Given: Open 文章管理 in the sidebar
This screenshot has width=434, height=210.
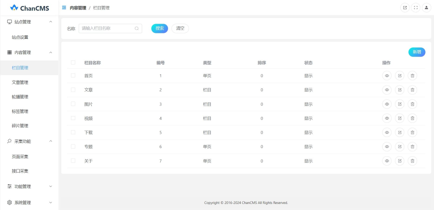Looking at the screenshot, I should pos(20,82).
